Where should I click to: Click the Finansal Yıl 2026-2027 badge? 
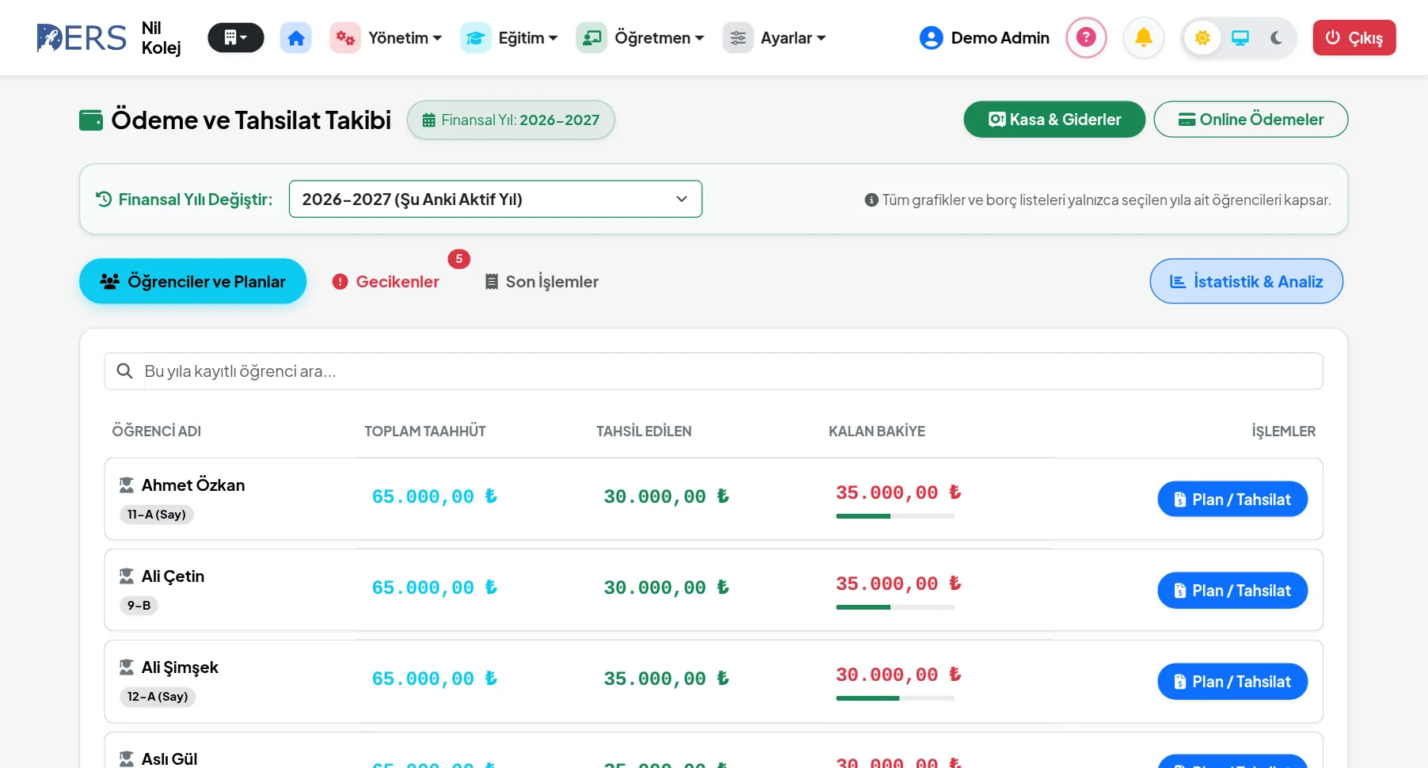(511, 120)
